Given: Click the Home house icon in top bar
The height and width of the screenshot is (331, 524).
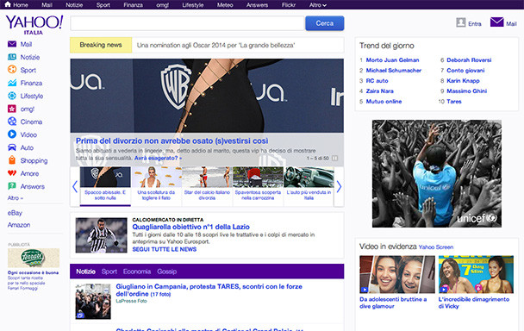Looking at the screenshot, I should (8, 4).
